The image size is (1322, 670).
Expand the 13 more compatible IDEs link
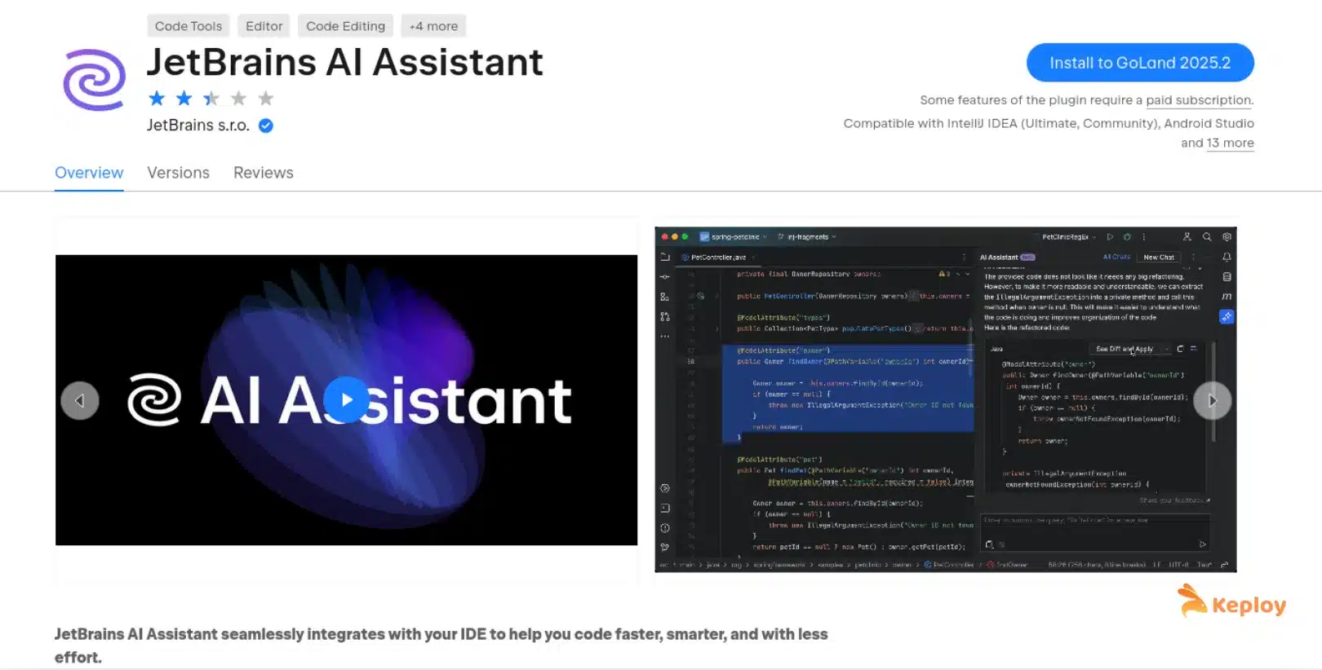coord(1230,143)
